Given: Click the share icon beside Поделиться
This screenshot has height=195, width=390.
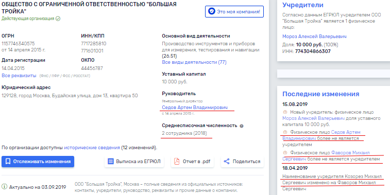Looking at the screenshot, I should pos(226,162).
